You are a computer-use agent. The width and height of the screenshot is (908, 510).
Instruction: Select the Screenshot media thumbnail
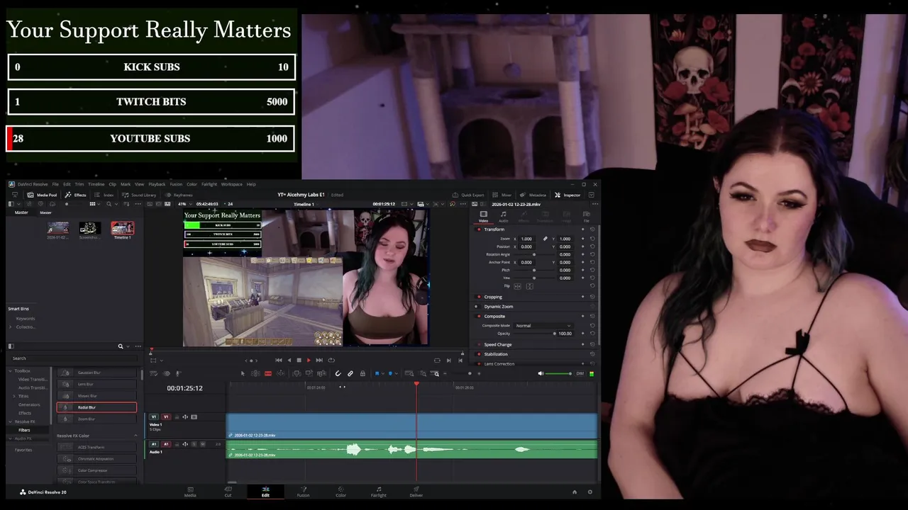click(x=90, y=228)
